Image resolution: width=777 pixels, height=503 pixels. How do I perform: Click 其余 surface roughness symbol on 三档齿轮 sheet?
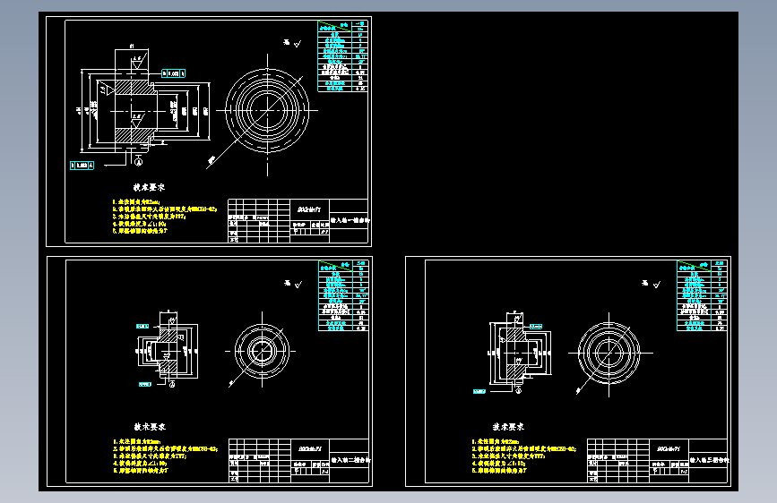point(652,284)
